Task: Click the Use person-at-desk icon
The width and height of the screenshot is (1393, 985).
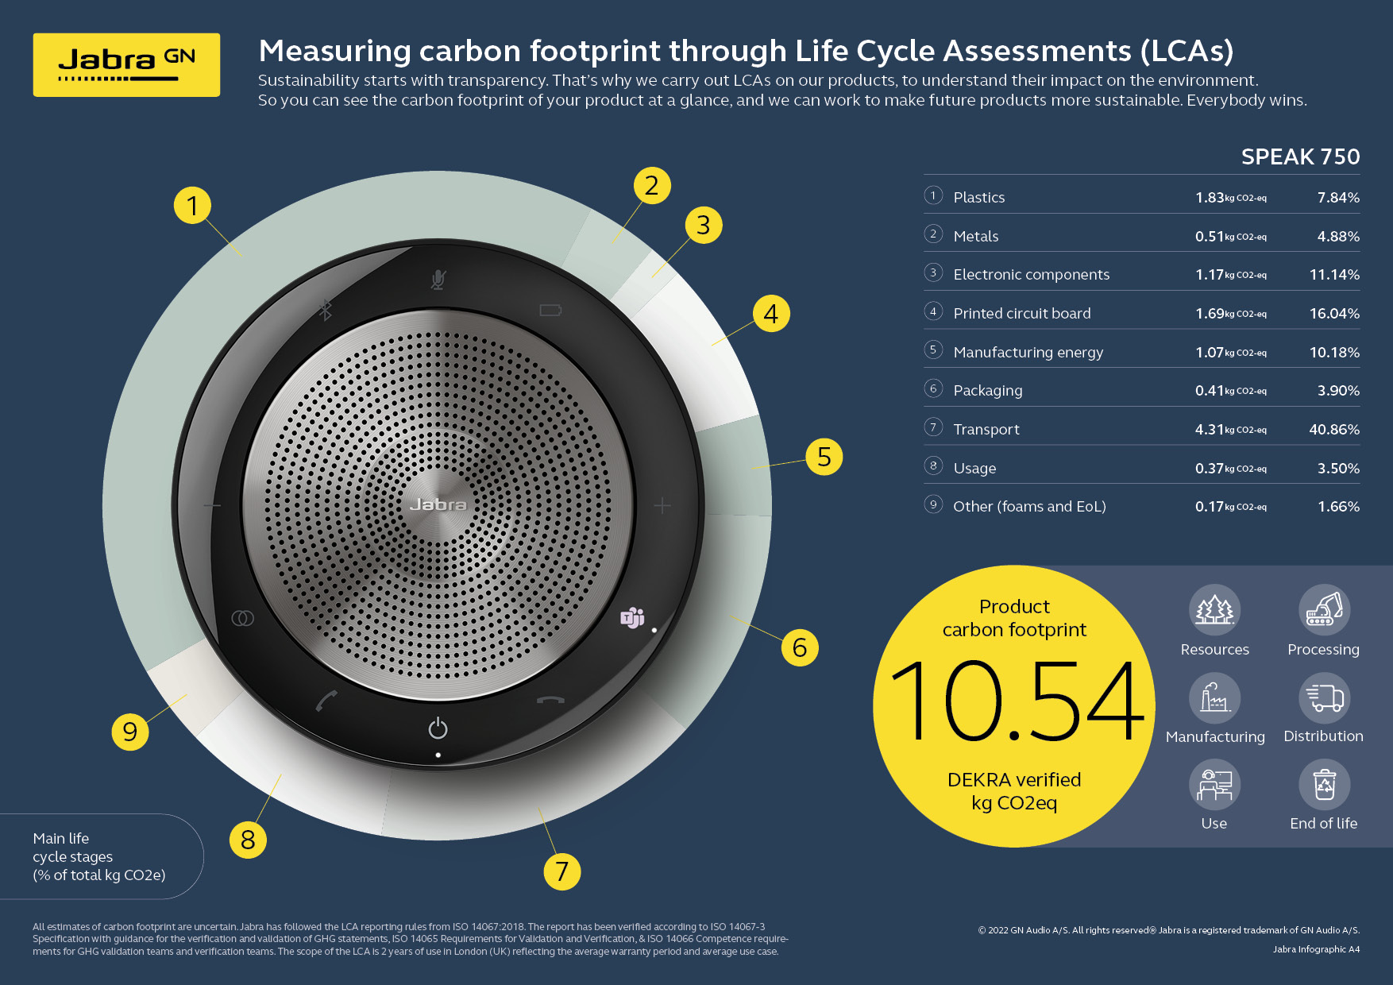Action: pyautogui.click(x=1214, y=785)
